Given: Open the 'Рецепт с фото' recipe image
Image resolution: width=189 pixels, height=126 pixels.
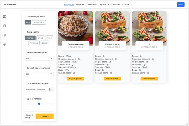Looking at the screenshot, I should pyautogui.click(x=112, y=26).
